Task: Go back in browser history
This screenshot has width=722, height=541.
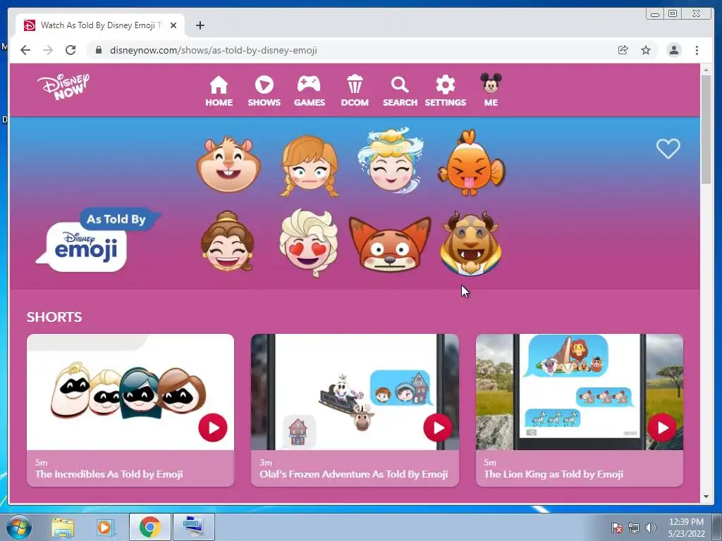Action: click(x=25, y=50)
